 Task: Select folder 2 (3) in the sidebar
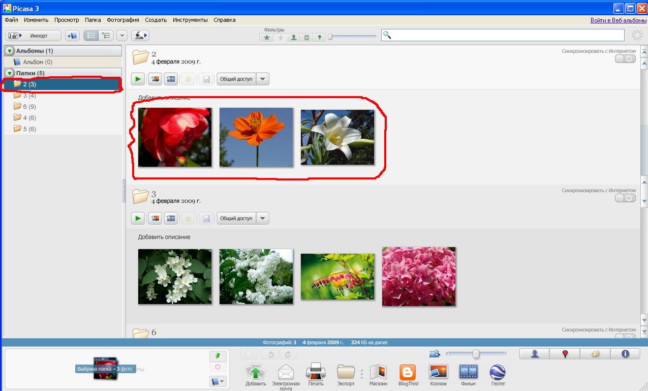(x=63, y=84)
